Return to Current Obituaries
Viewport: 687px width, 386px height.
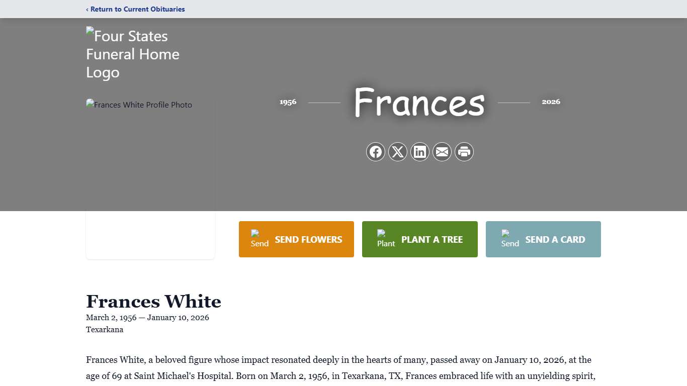135,9
